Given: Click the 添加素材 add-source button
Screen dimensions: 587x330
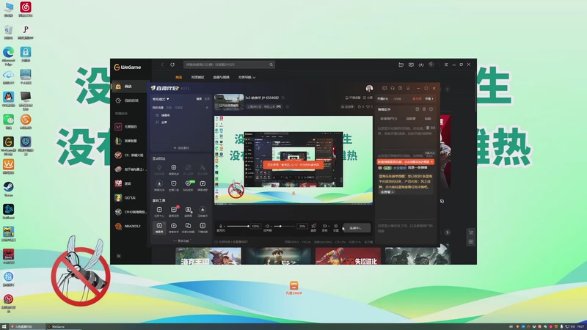Looking at the screenshot, I should coord(181,148).
